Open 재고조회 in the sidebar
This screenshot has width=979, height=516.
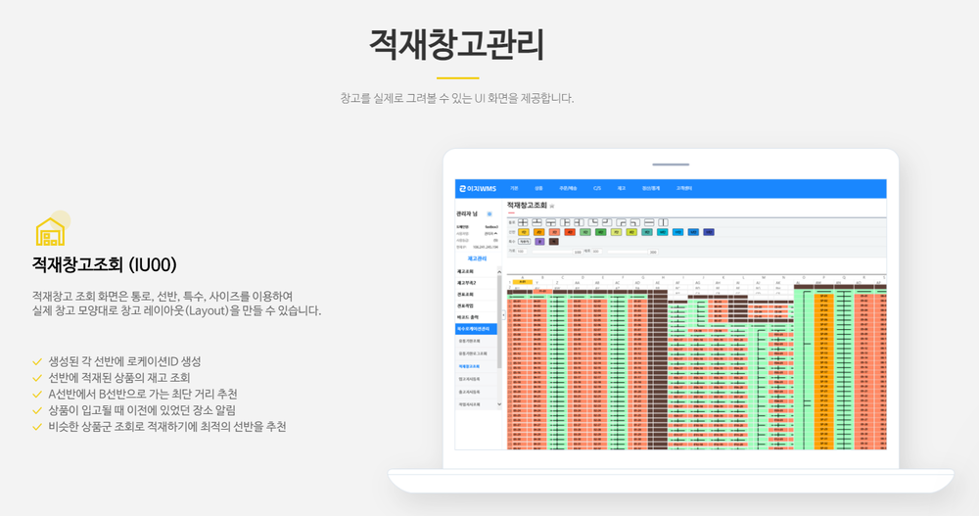click(466, 270)
